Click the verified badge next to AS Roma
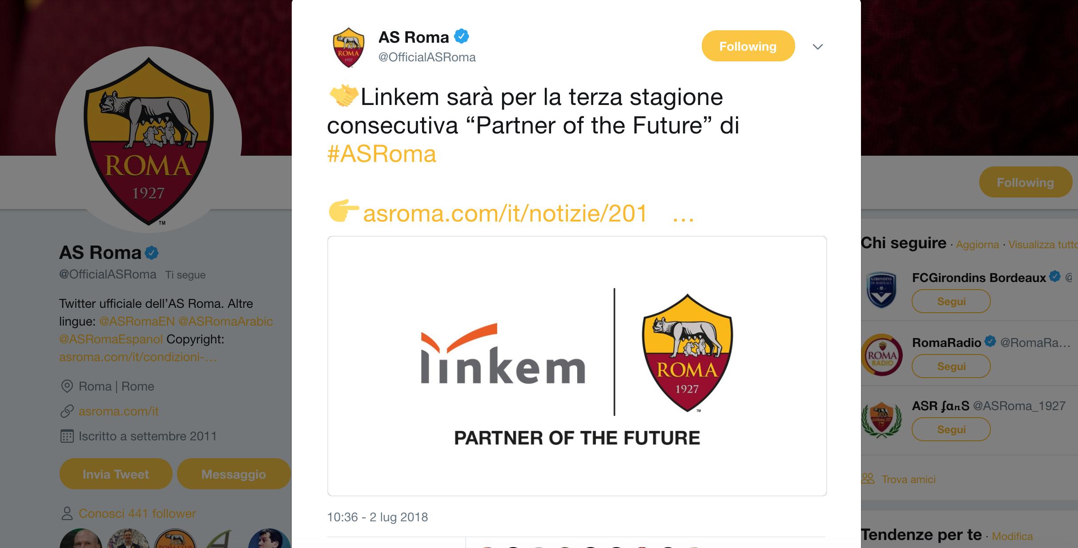The height and width of the screenshot is (548, 1078). coord(462,36)
